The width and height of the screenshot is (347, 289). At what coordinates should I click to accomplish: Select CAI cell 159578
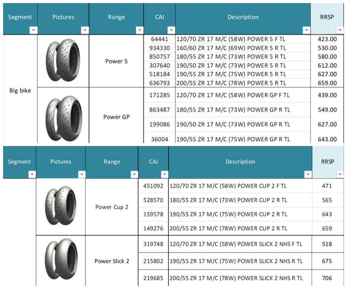(153, 214)
